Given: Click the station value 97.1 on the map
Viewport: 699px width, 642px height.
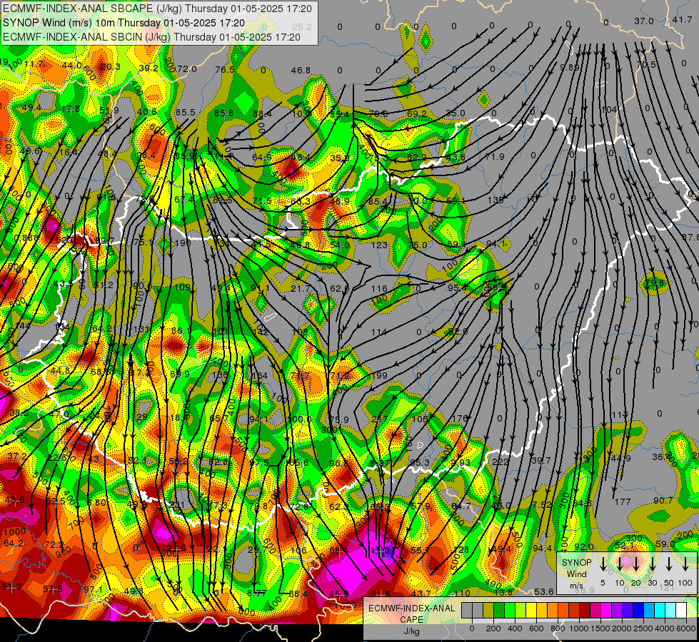Looking at the screenshot, I should [x=94, y=590].
